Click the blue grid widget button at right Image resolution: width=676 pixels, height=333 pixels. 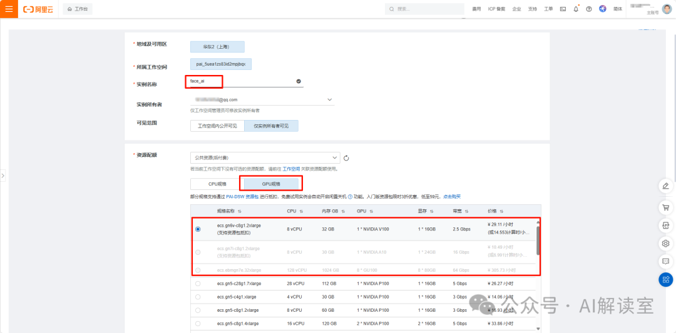point(665,279)
